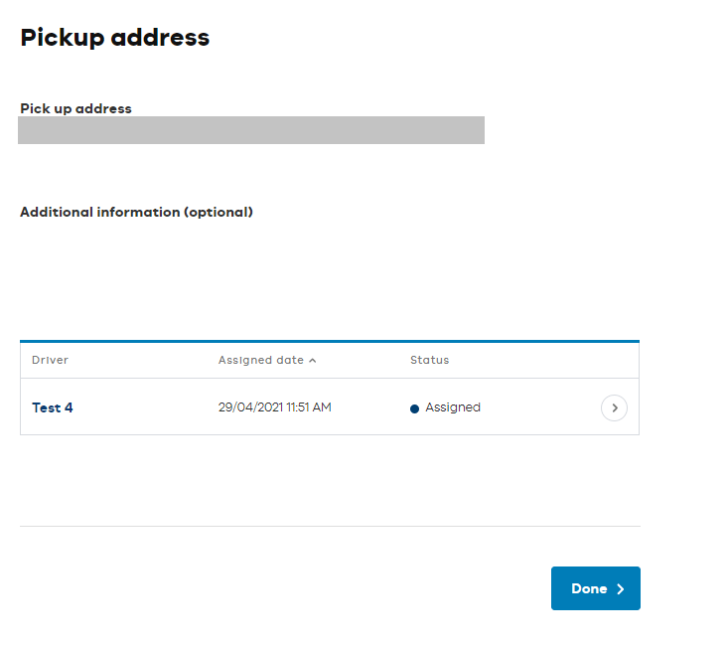
Task: Sort by the Driver column header
Action: pos(50,360)
